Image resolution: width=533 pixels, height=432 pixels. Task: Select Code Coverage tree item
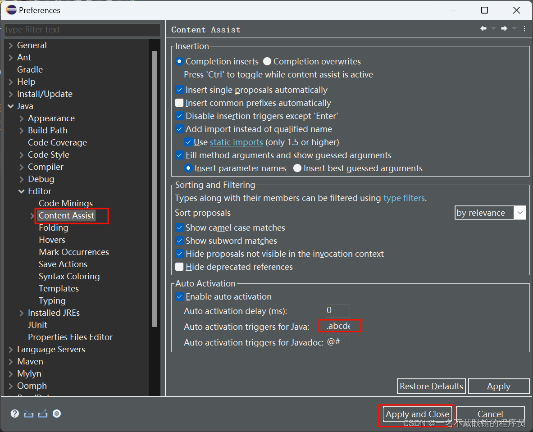point(58,143)
